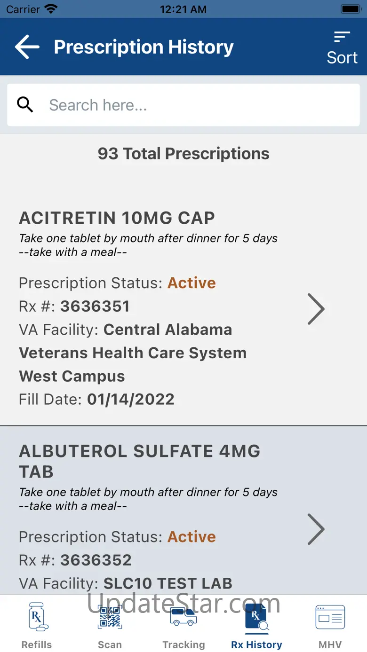Tap the Rx History document icon
The width and height of the screenshot is (367, 652).
point(256,617)
